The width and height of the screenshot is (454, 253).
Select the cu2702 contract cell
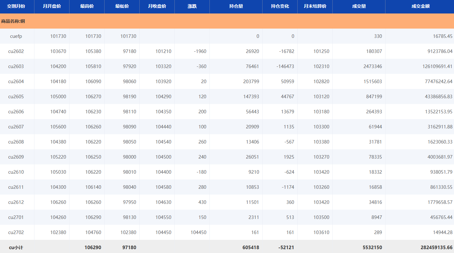point(16,232)
